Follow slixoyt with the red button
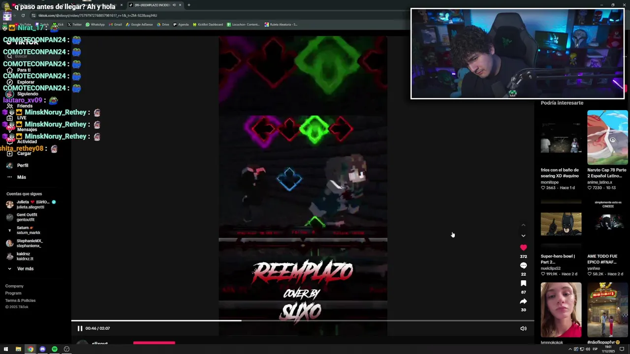 coord(154,343)
